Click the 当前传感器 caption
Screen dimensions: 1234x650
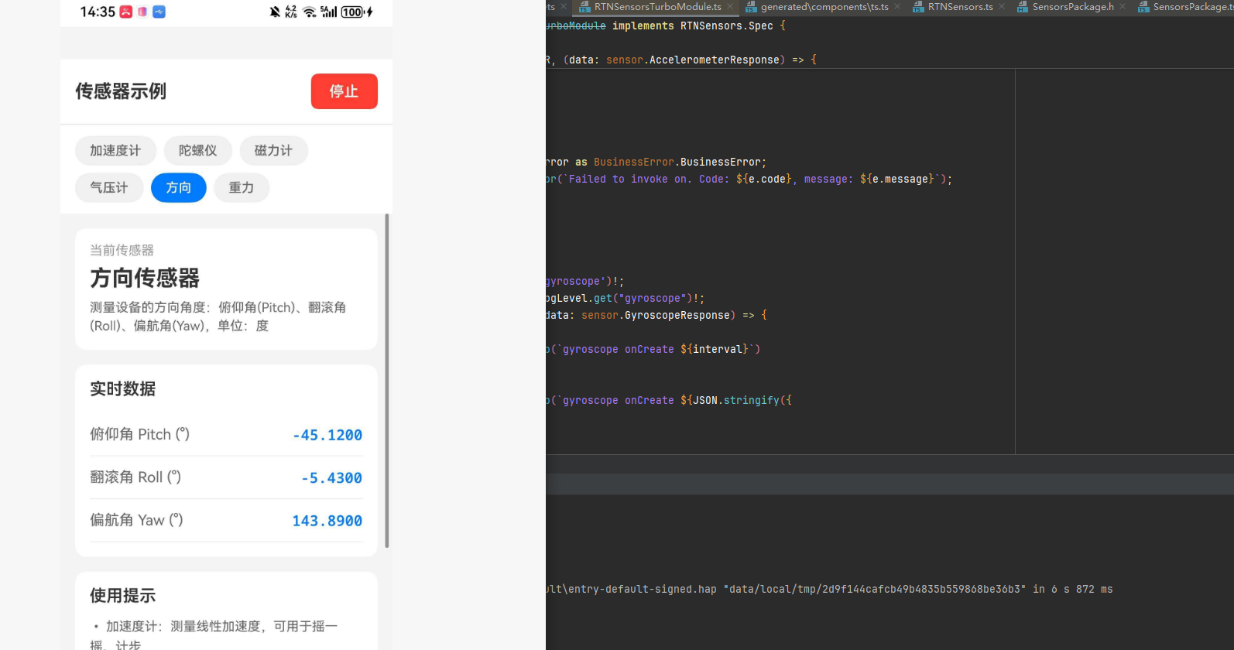(122, 250)
